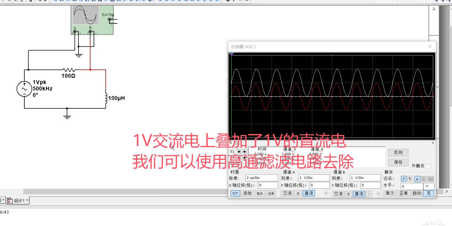The height and width of the screenshot is (226, 452).
Task: Click the T1 cursor marker atop the scope display
Action: coord(232,54)
